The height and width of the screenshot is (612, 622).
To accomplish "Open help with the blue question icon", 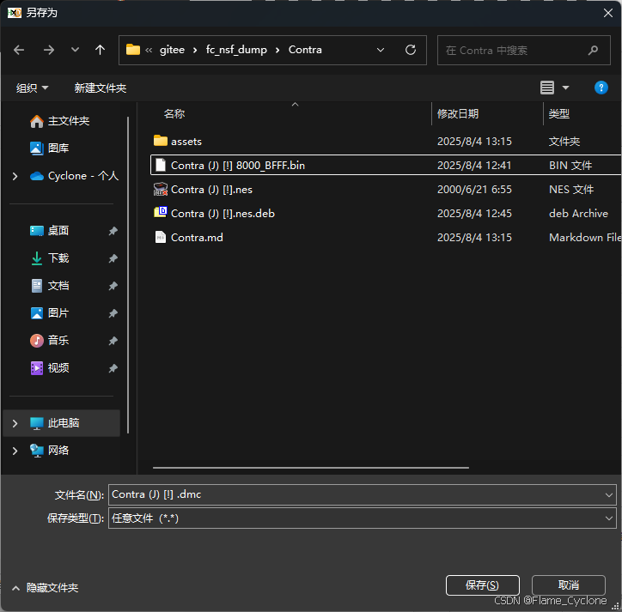I will click(601, 88).
